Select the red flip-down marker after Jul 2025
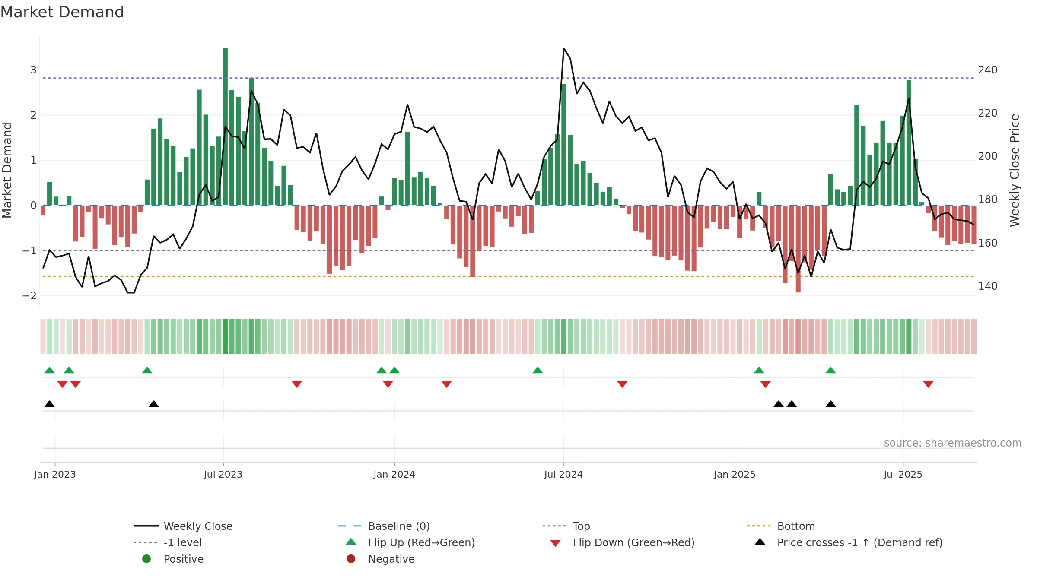1037x583 pixels. (x=928, y=384)
